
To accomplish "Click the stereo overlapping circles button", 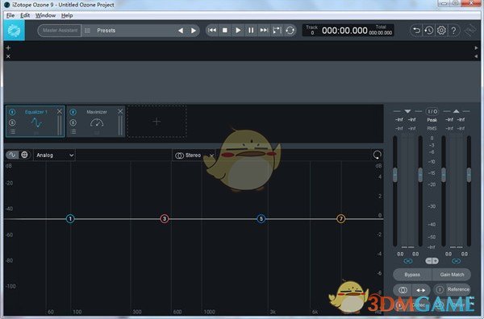I will tap(403, 290).
